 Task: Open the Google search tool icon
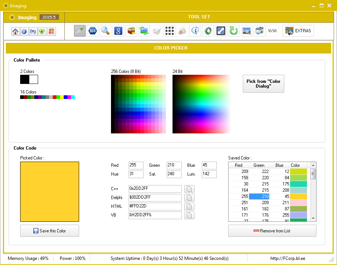tap(118, 31)
